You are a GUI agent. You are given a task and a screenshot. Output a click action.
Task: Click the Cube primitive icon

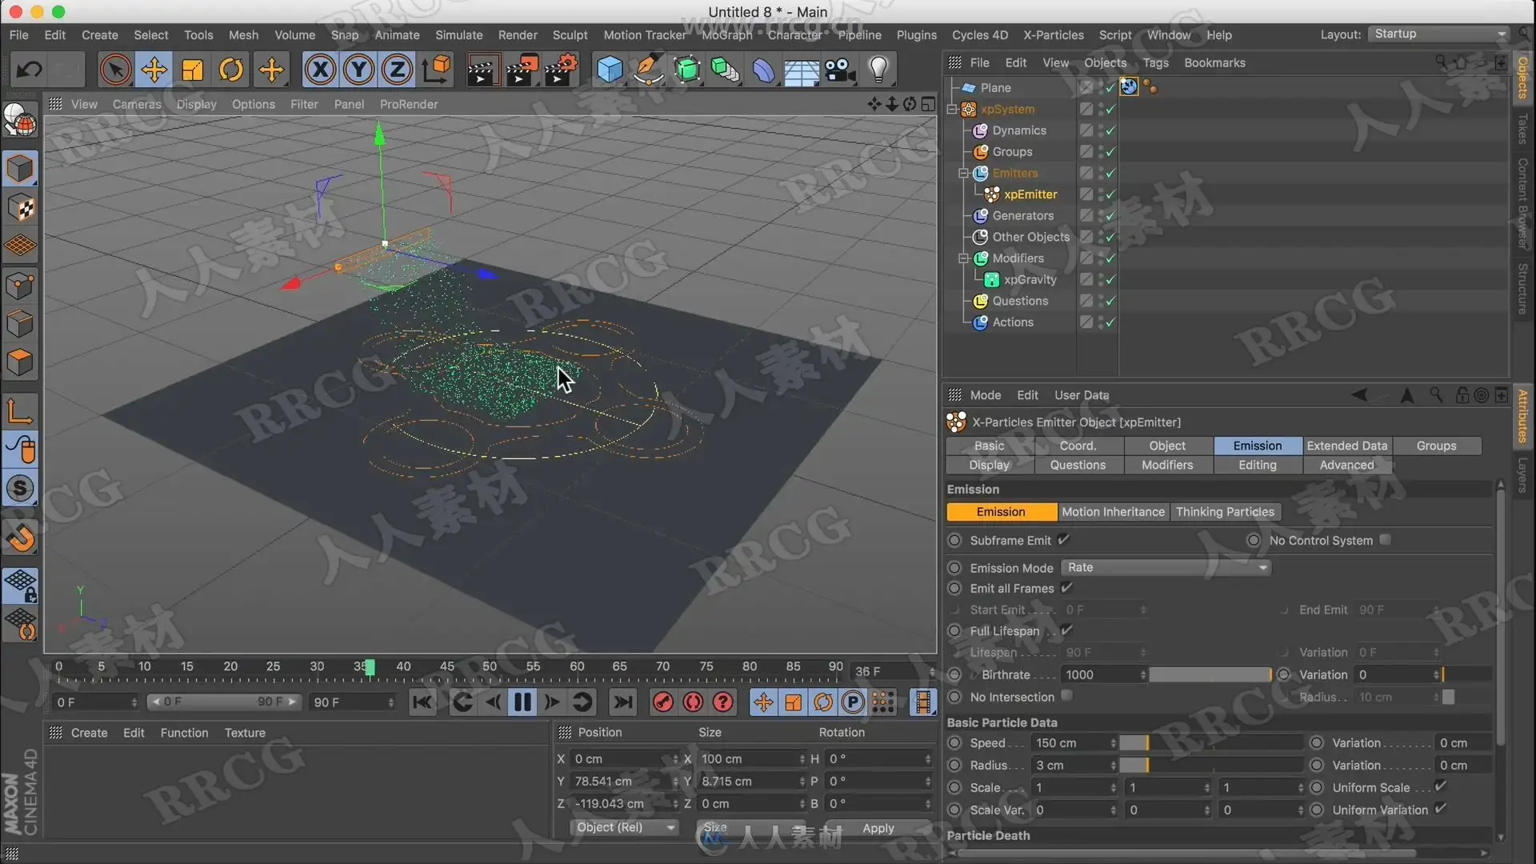click(x=610, y=70)
